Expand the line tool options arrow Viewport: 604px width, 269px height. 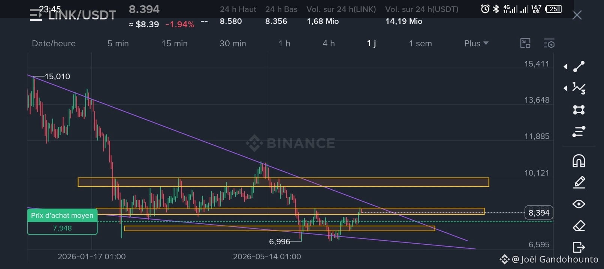tap(565, 67)
